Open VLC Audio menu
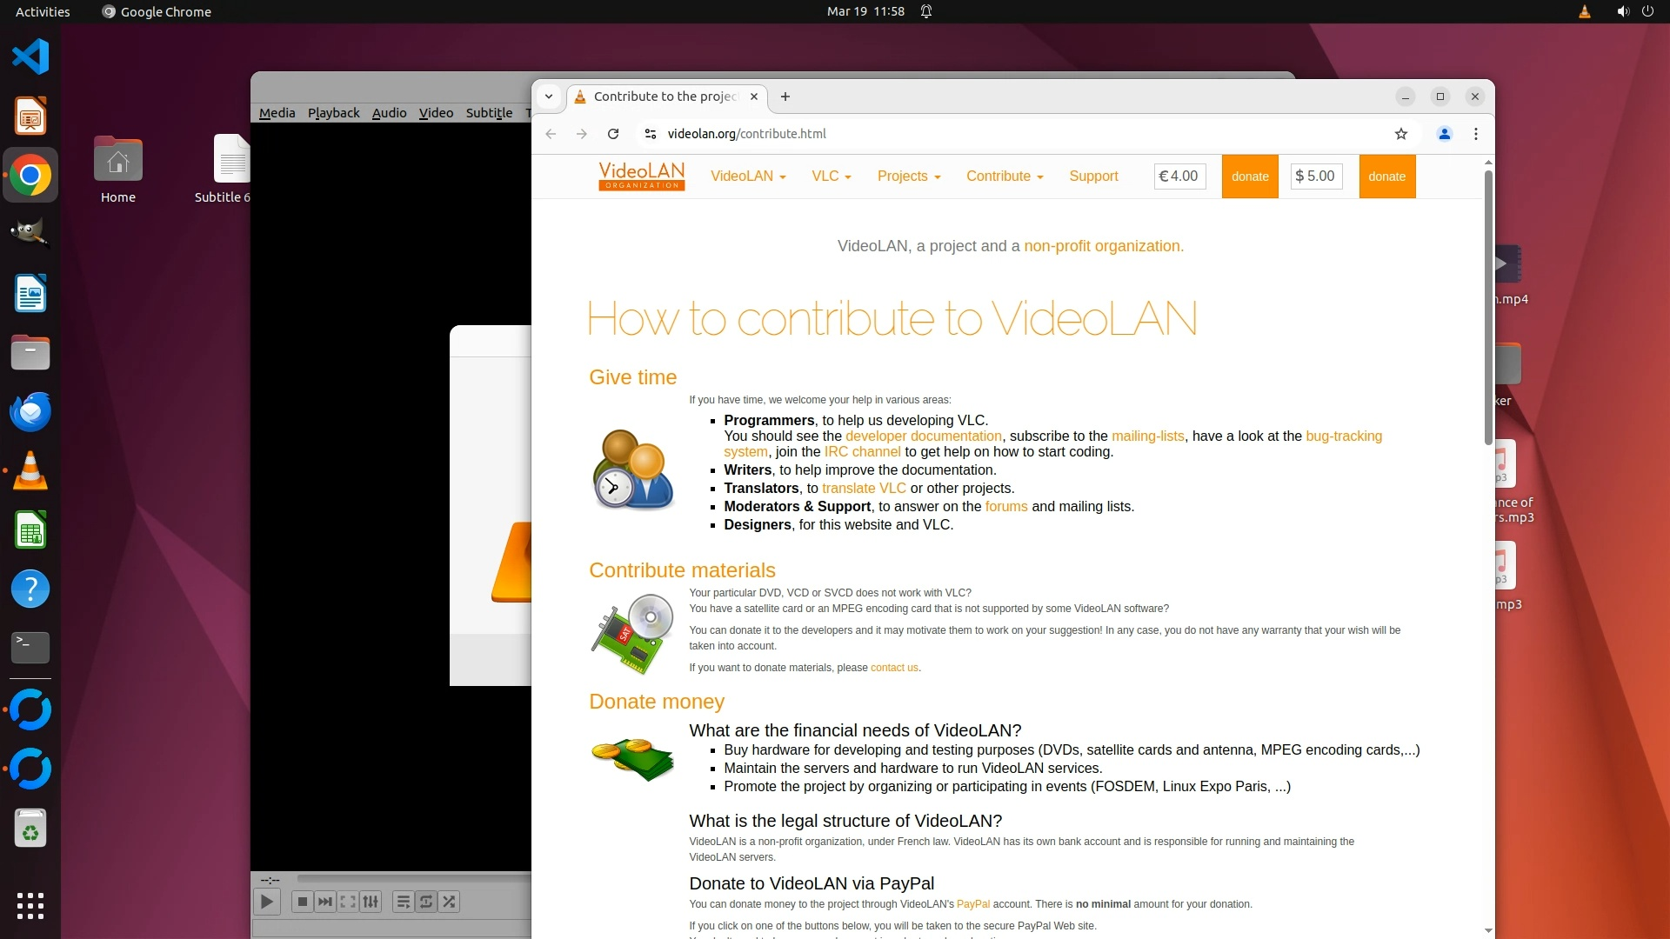Image resolution: width=1670 pixels, height=939 pixels. point(389,113)
